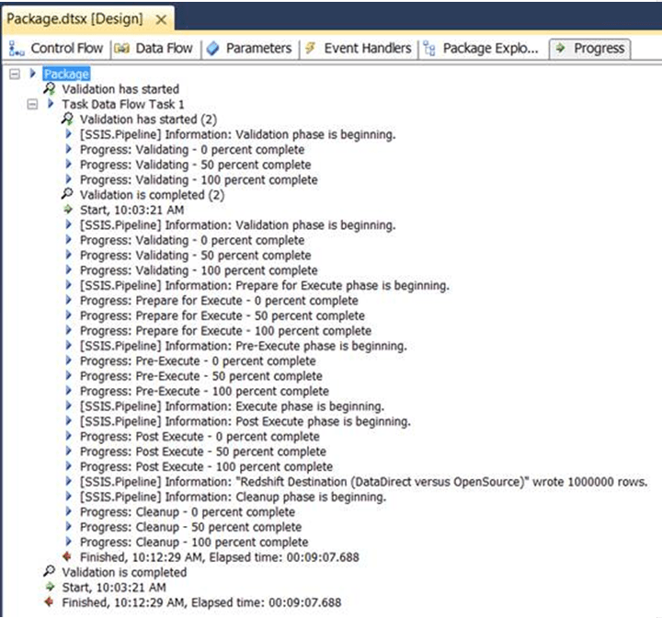
Task: Collapse the Package root node
Action: click(14, 74)
